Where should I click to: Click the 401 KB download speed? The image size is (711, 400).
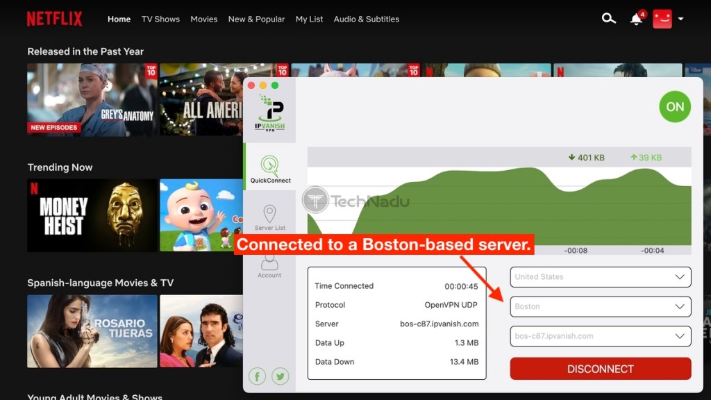(586, 158)
